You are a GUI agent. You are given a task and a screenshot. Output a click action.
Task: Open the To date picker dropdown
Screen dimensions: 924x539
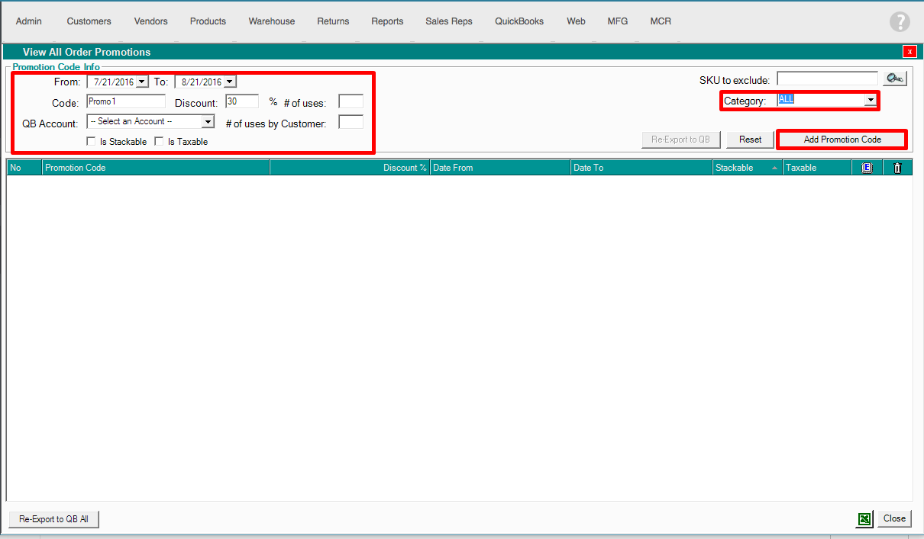(230, 82)
